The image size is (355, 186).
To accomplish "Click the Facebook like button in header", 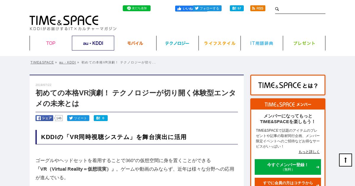I will 184,9.
